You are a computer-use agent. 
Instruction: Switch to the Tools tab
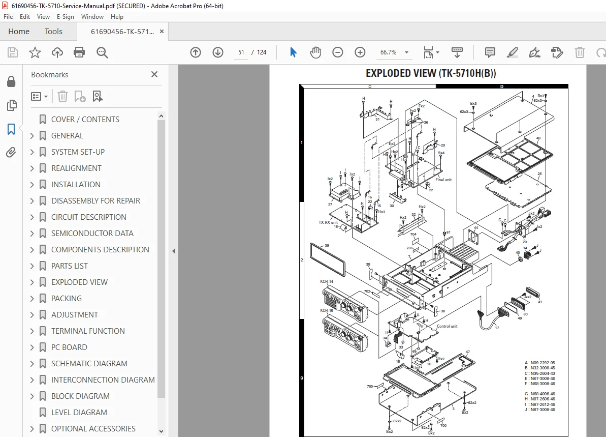(x=53, y=32)
